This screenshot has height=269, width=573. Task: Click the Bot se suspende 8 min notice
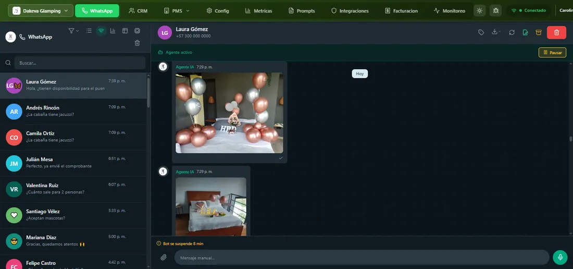click(x=180, y=243)
